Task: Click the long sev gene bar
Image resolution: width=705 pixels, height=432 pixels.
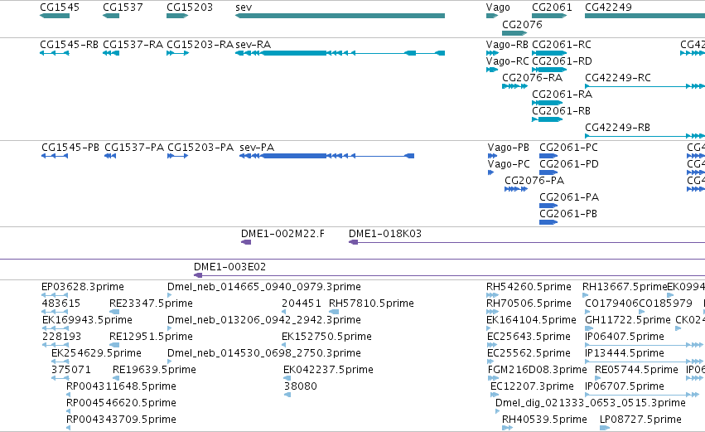Action: [340, 16]
